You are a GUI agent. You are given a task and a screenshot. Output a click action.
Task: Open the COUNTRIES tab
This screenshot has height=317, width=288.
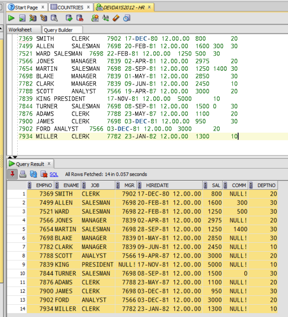[70, 7]
